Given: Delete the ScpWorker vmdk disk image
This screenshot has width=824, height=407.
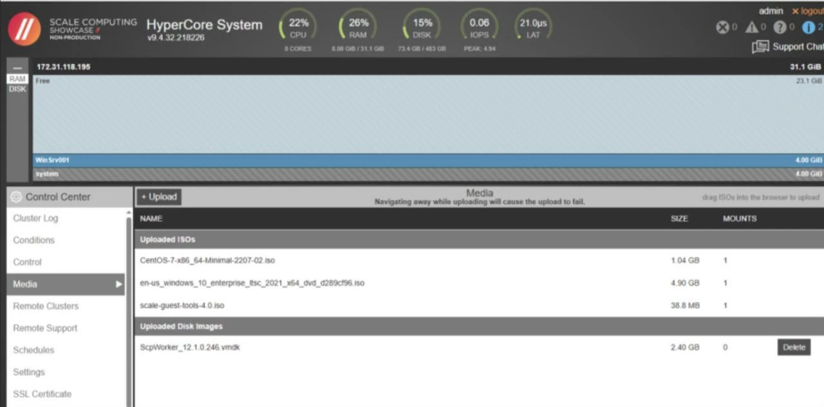Looking at the screenshot, I should coord(794,347).
